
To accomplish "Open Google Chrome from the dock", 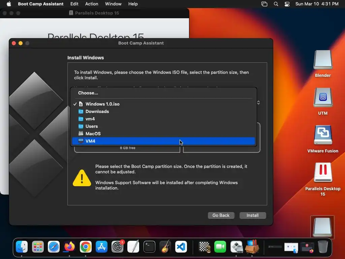I will 86,247.
